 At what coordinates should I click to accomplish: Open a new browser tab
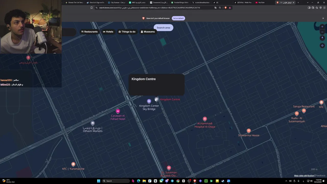(x=298, y=3)
